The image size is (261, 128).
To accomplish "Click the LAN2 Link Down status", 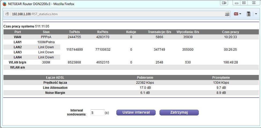I will (46, 47).
